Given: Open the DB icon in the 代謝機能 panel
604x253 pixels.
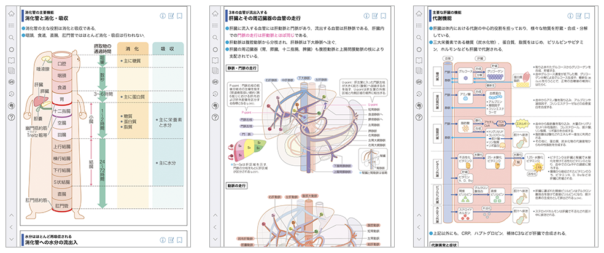Looking at the screenshot, I should (419, 82).
